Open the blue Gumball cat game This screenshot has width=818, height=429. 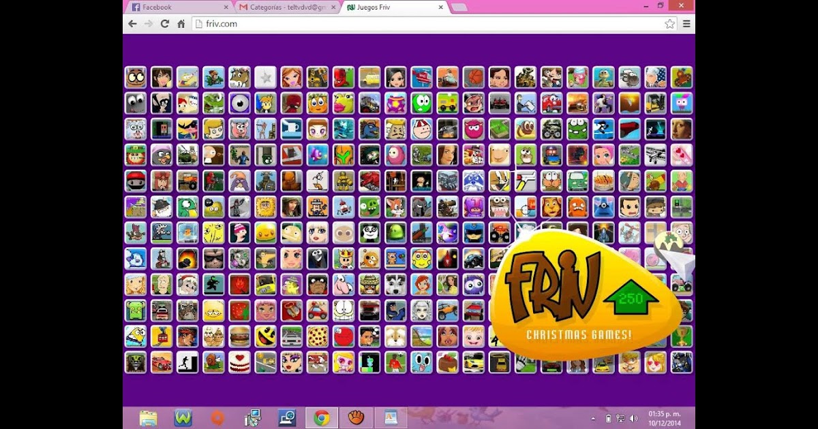422,362
